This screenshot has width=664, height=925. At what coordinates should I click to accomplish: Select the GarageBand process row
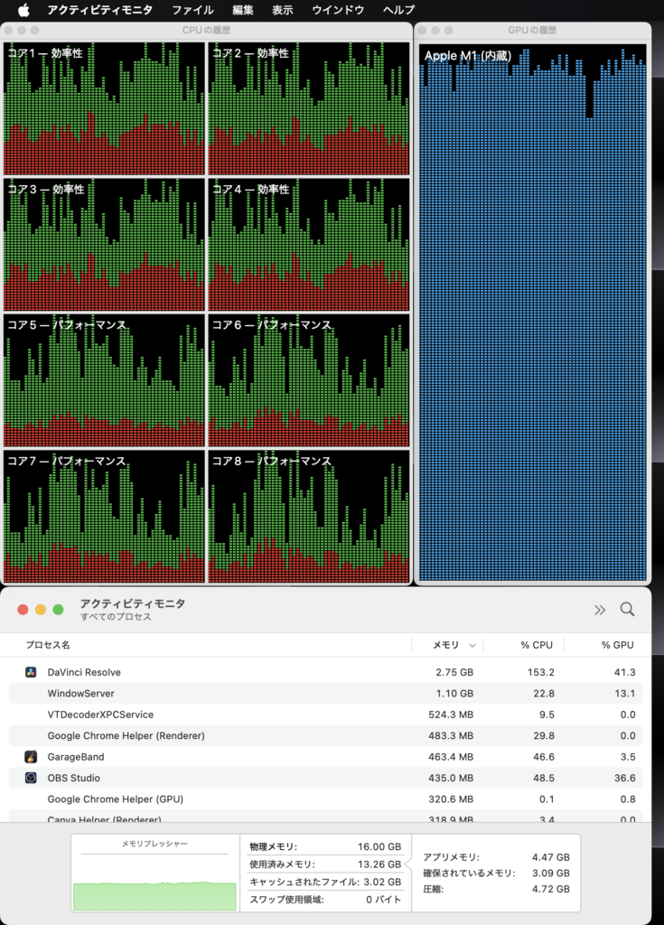[325, 757]
